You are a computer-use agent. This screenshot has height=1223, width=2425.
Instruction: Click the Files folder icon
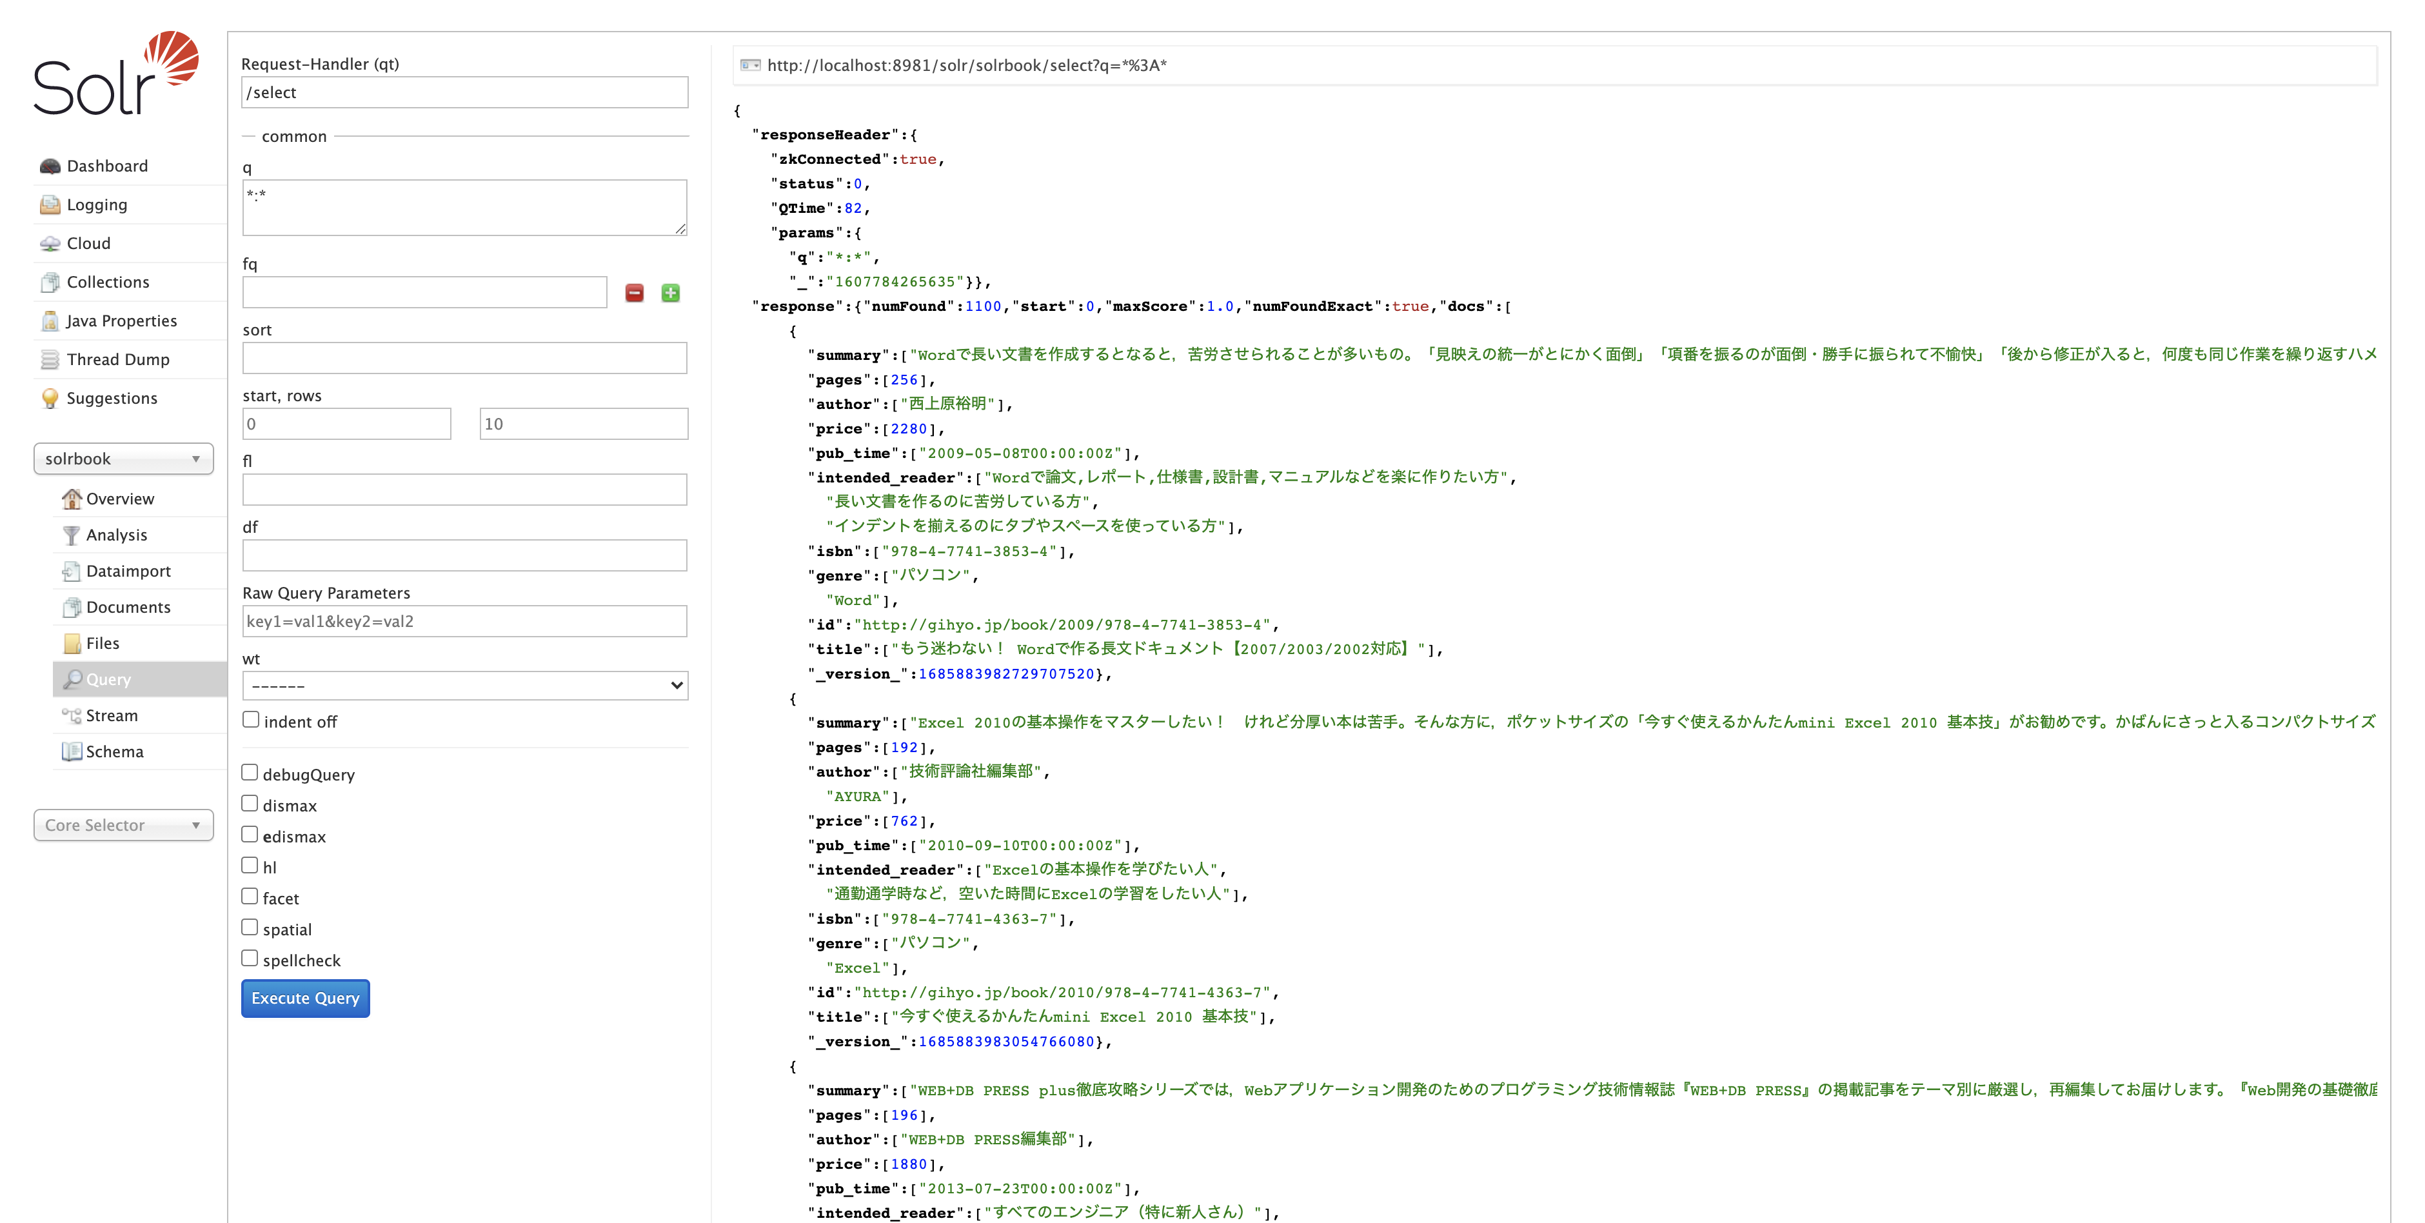point(72,644)
